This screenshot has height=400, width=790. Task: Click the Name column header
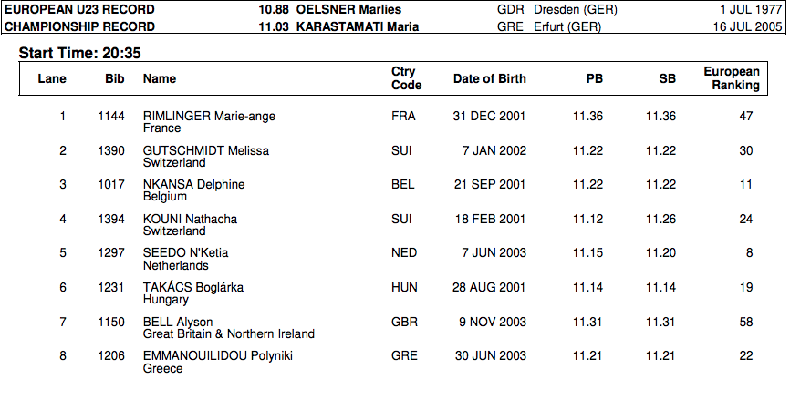coord(160,79)
